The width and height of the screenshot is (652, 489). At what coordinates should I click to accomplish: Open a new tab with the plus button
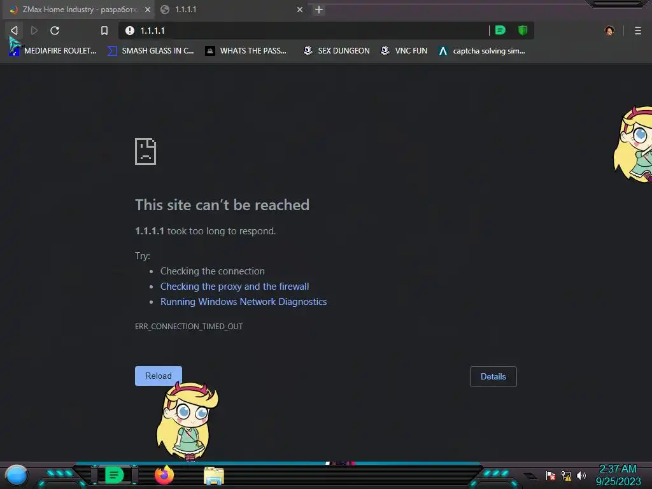[319, 10]
